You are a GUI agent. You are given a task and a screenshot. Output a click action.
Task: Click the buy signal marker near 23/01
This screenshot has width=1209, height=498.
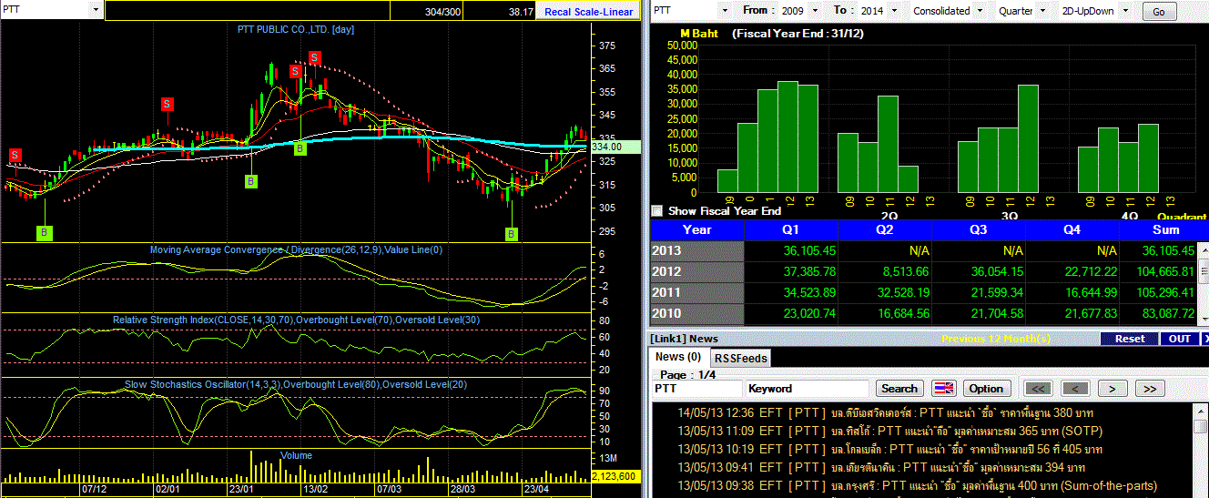[250, 182]
